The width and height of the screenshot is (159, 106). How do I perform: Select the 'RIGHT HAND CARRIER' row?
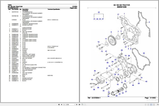[36, 56]
